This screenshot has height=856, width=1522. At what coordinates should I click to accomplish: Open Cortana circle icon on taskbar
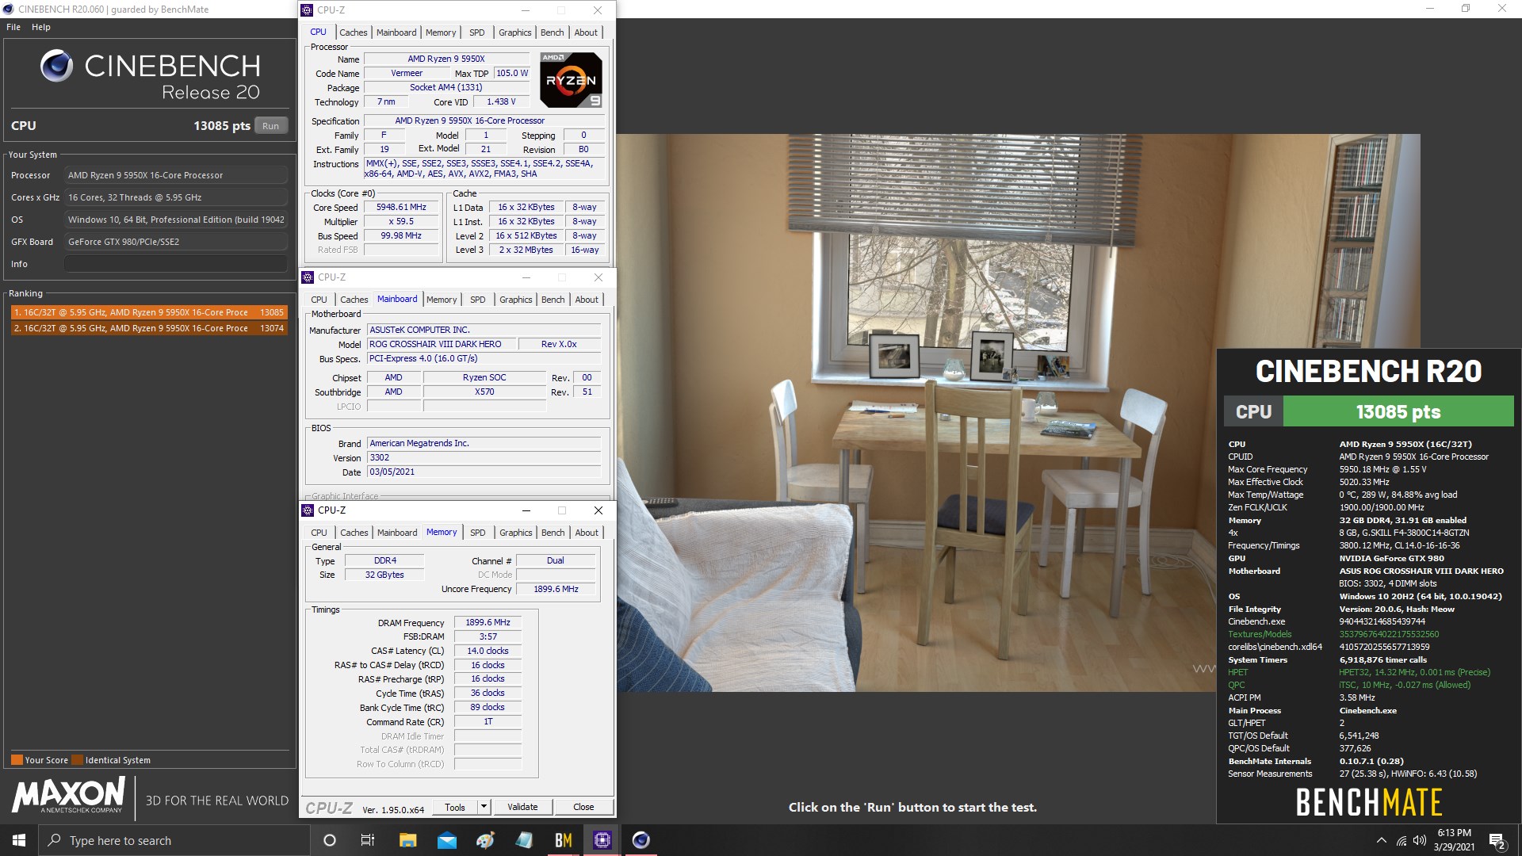[x=330, y=840]
